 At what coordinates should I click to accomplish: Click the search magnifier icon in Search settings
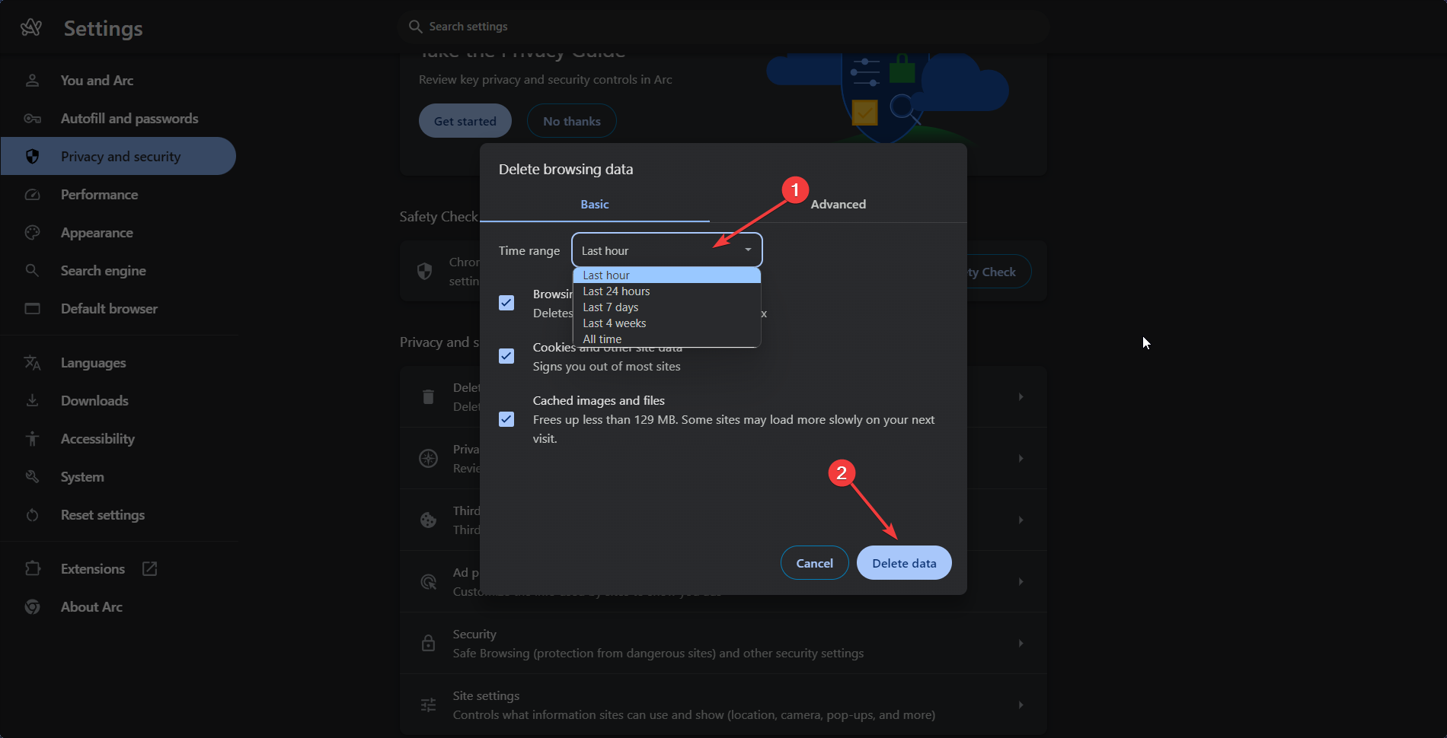(x=415, y=27)
